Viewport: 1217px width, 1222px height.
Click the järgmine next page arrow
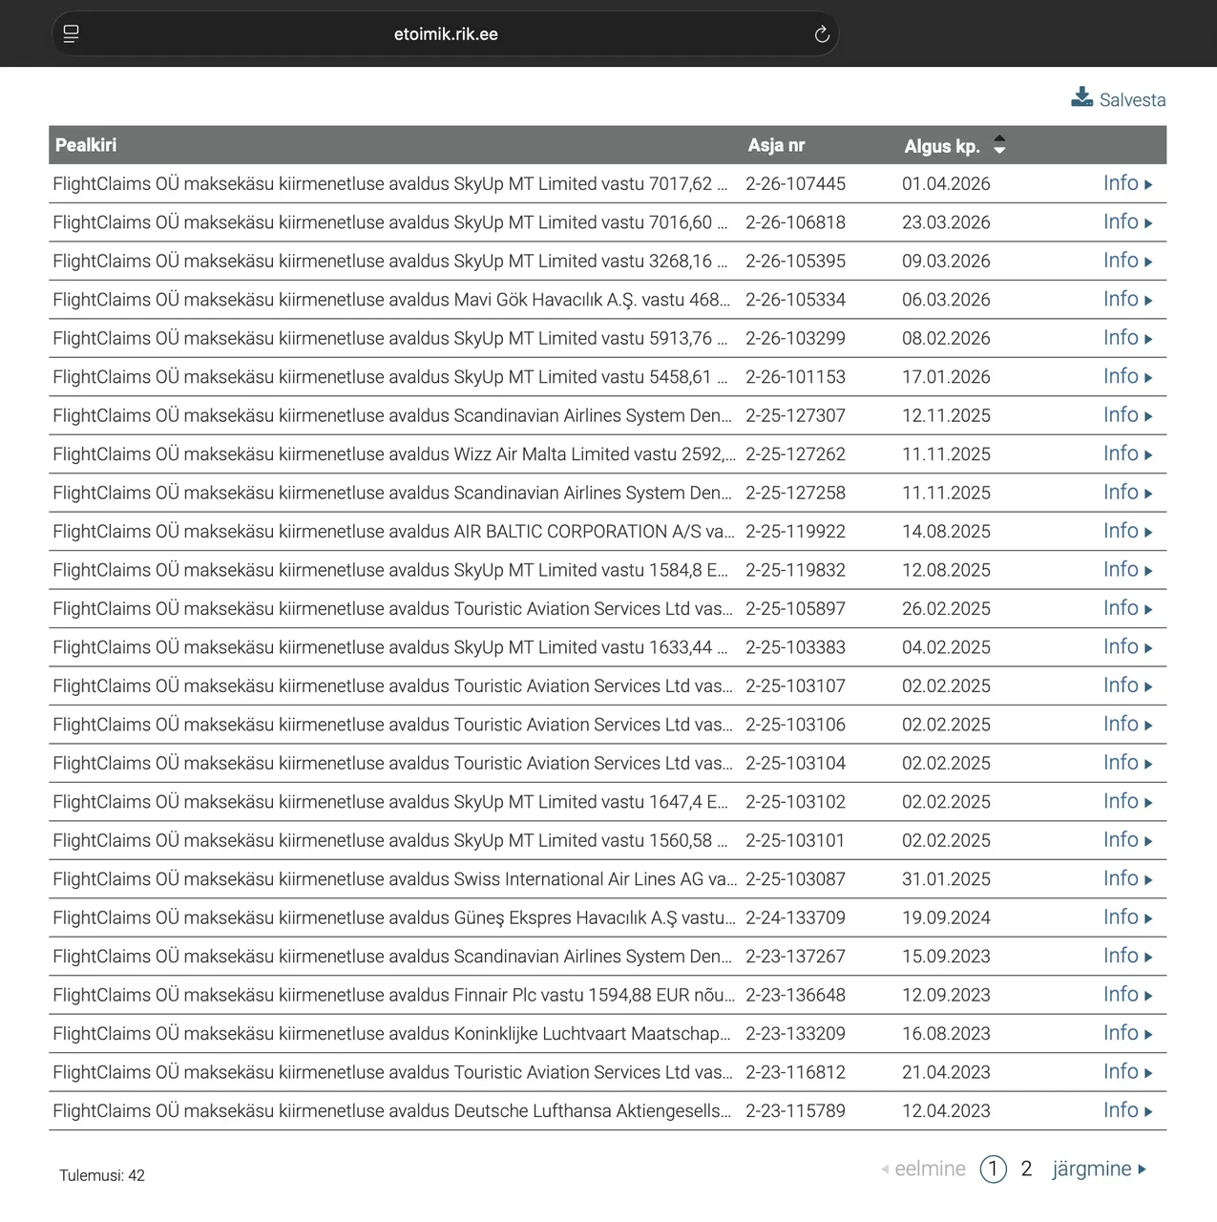click(x=1143, y=1169)
